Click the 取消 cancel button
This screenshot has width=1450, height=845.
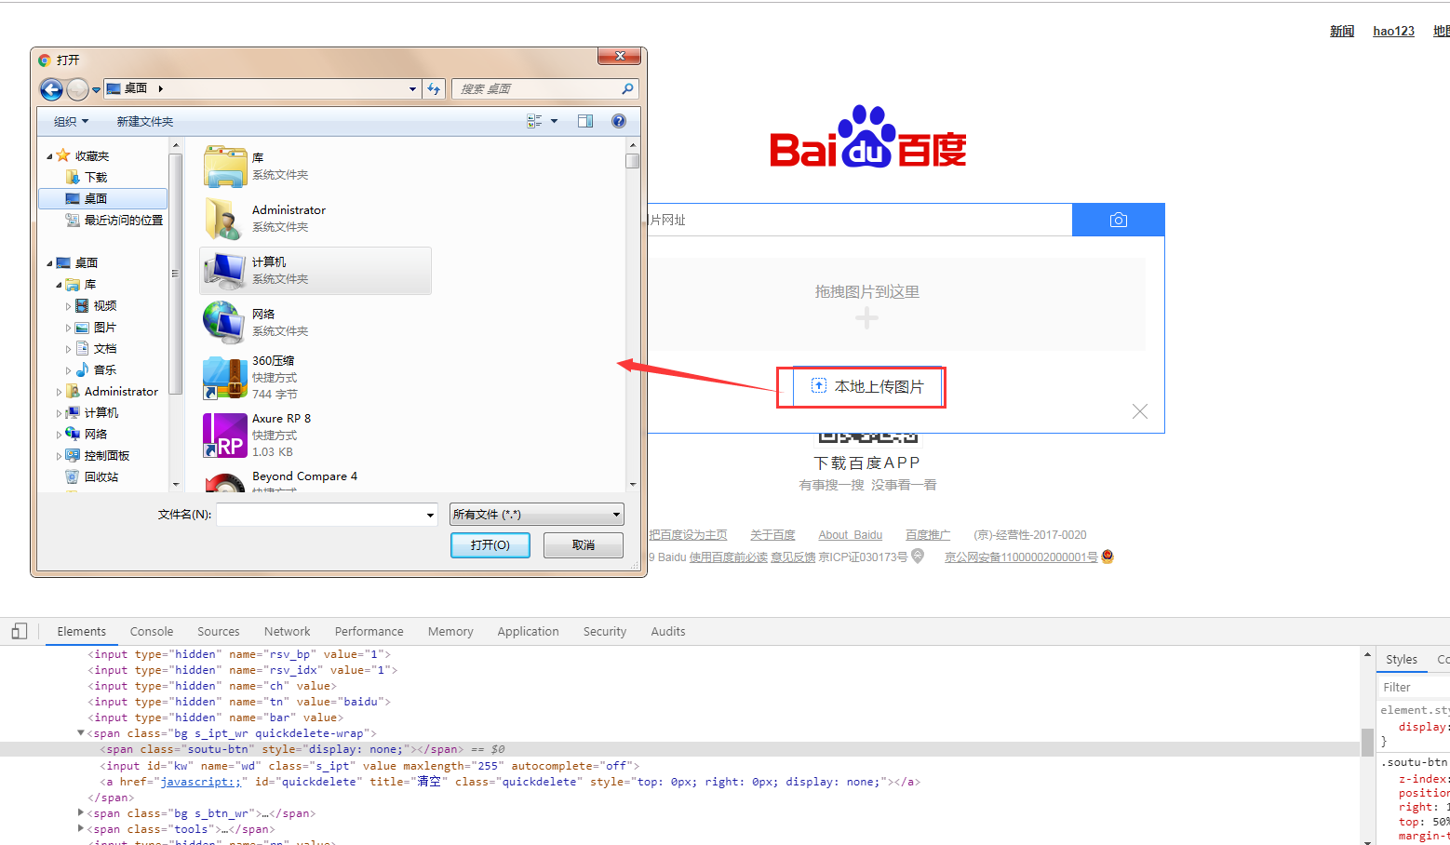point(584,545)
